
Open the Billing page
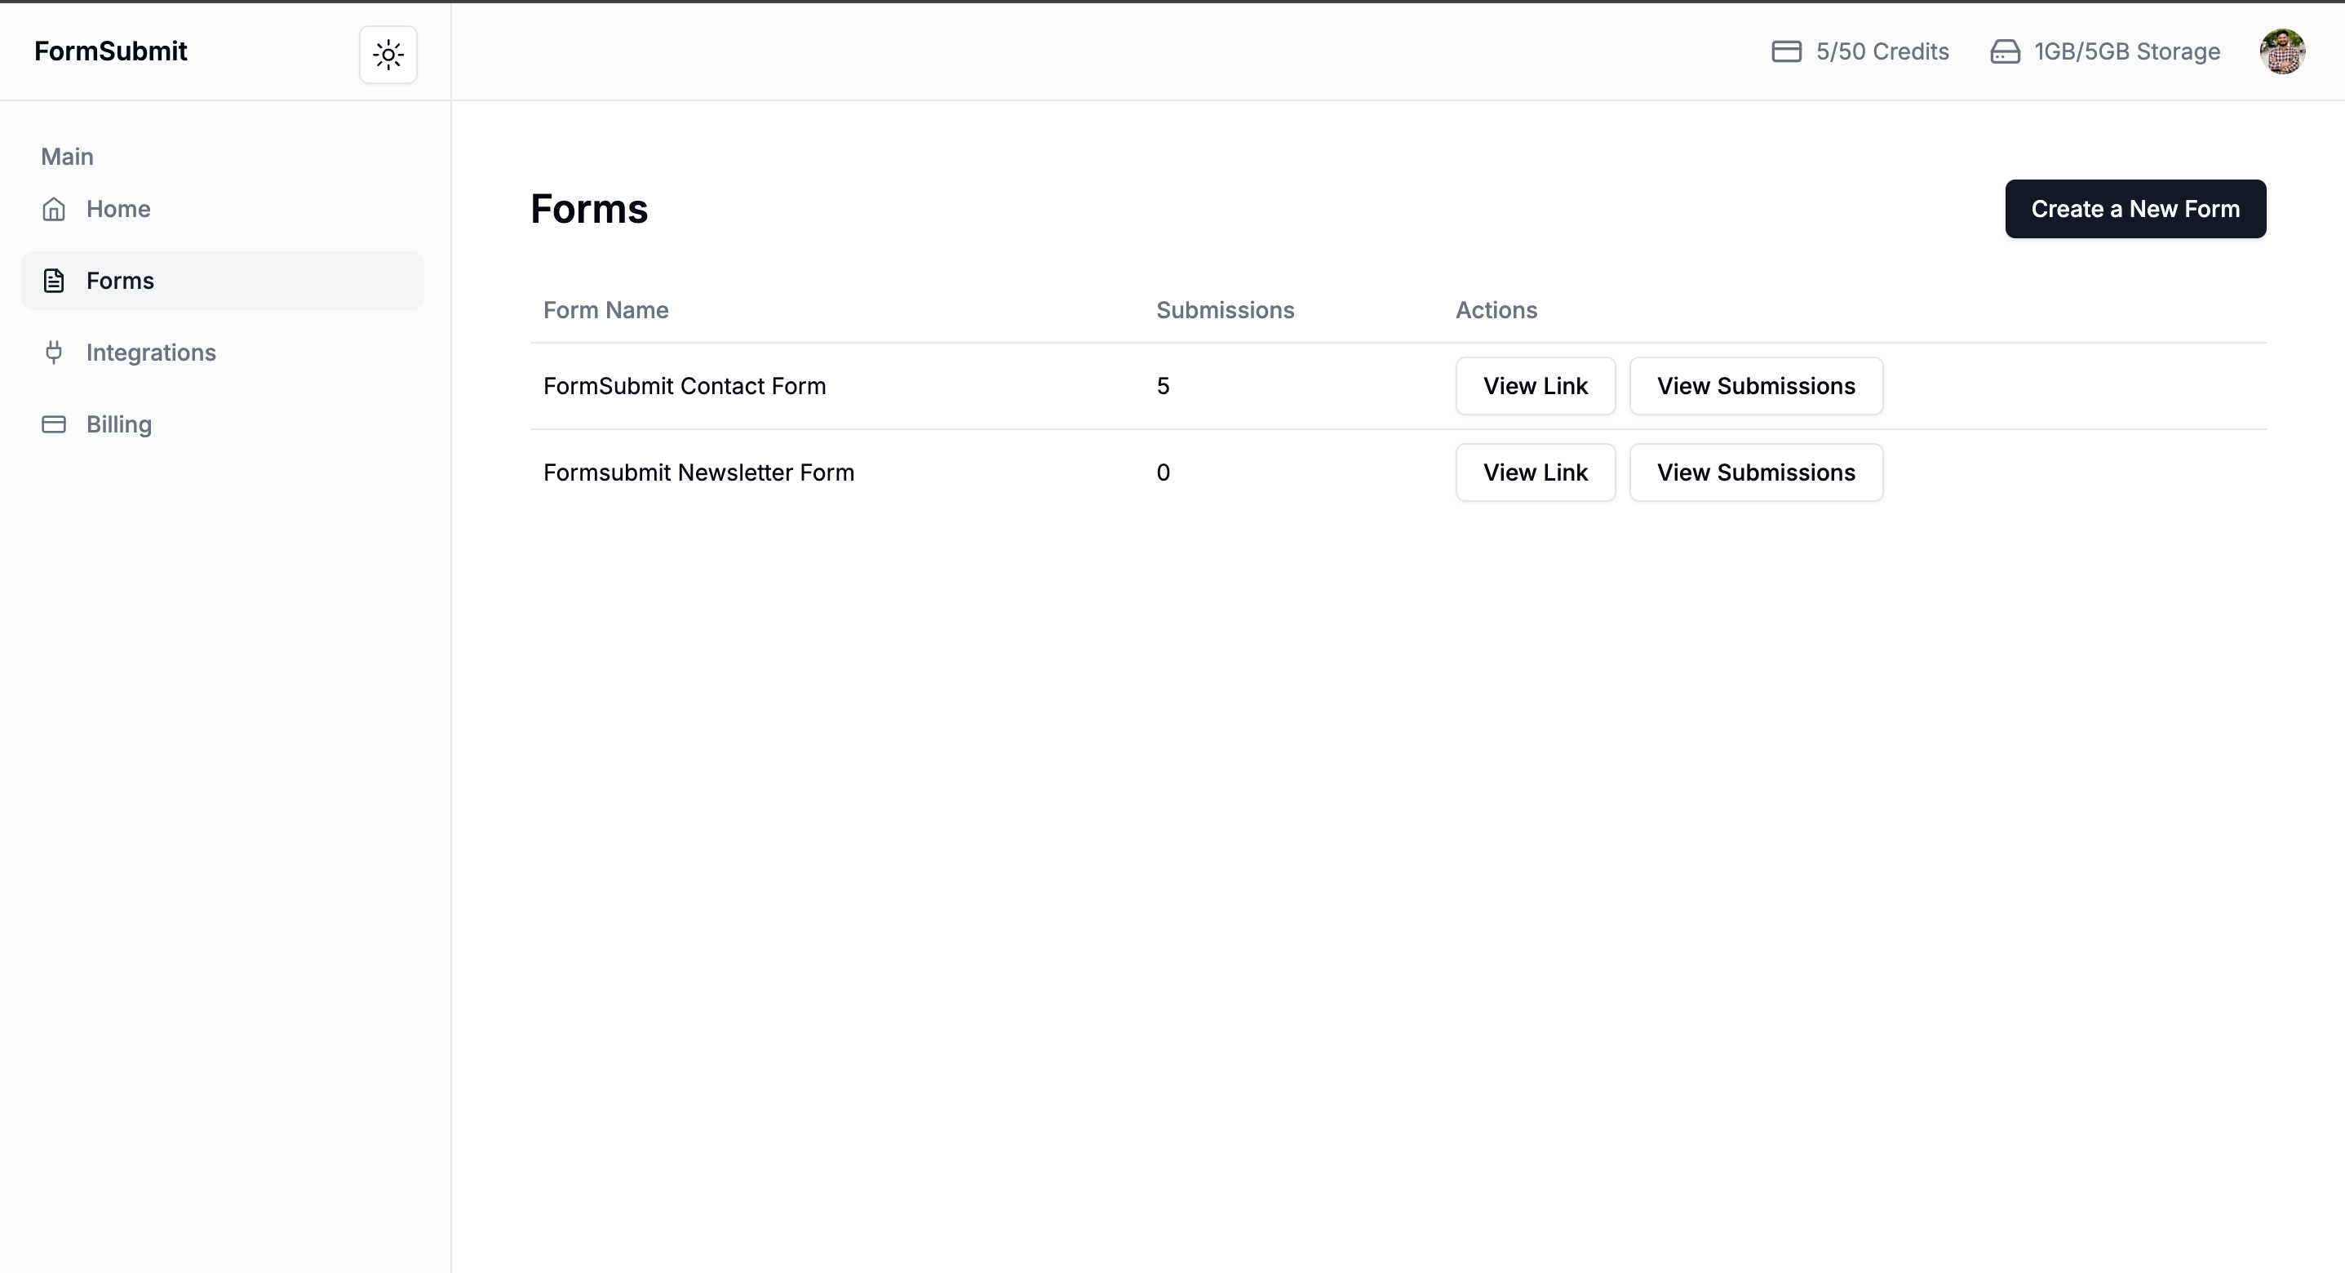coord(119,424)
